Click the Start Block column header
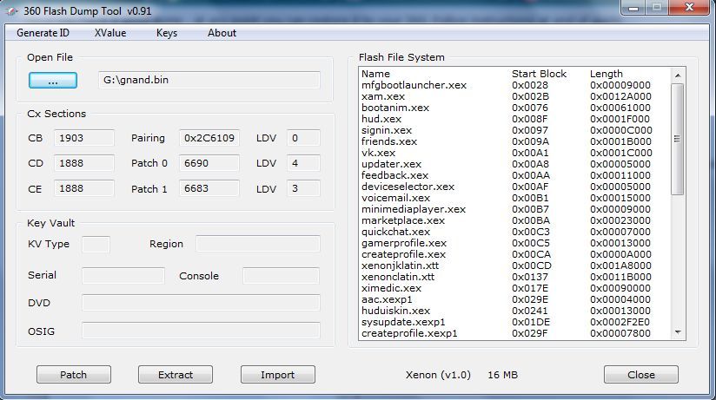716x400 pixels. click(539, 74)
